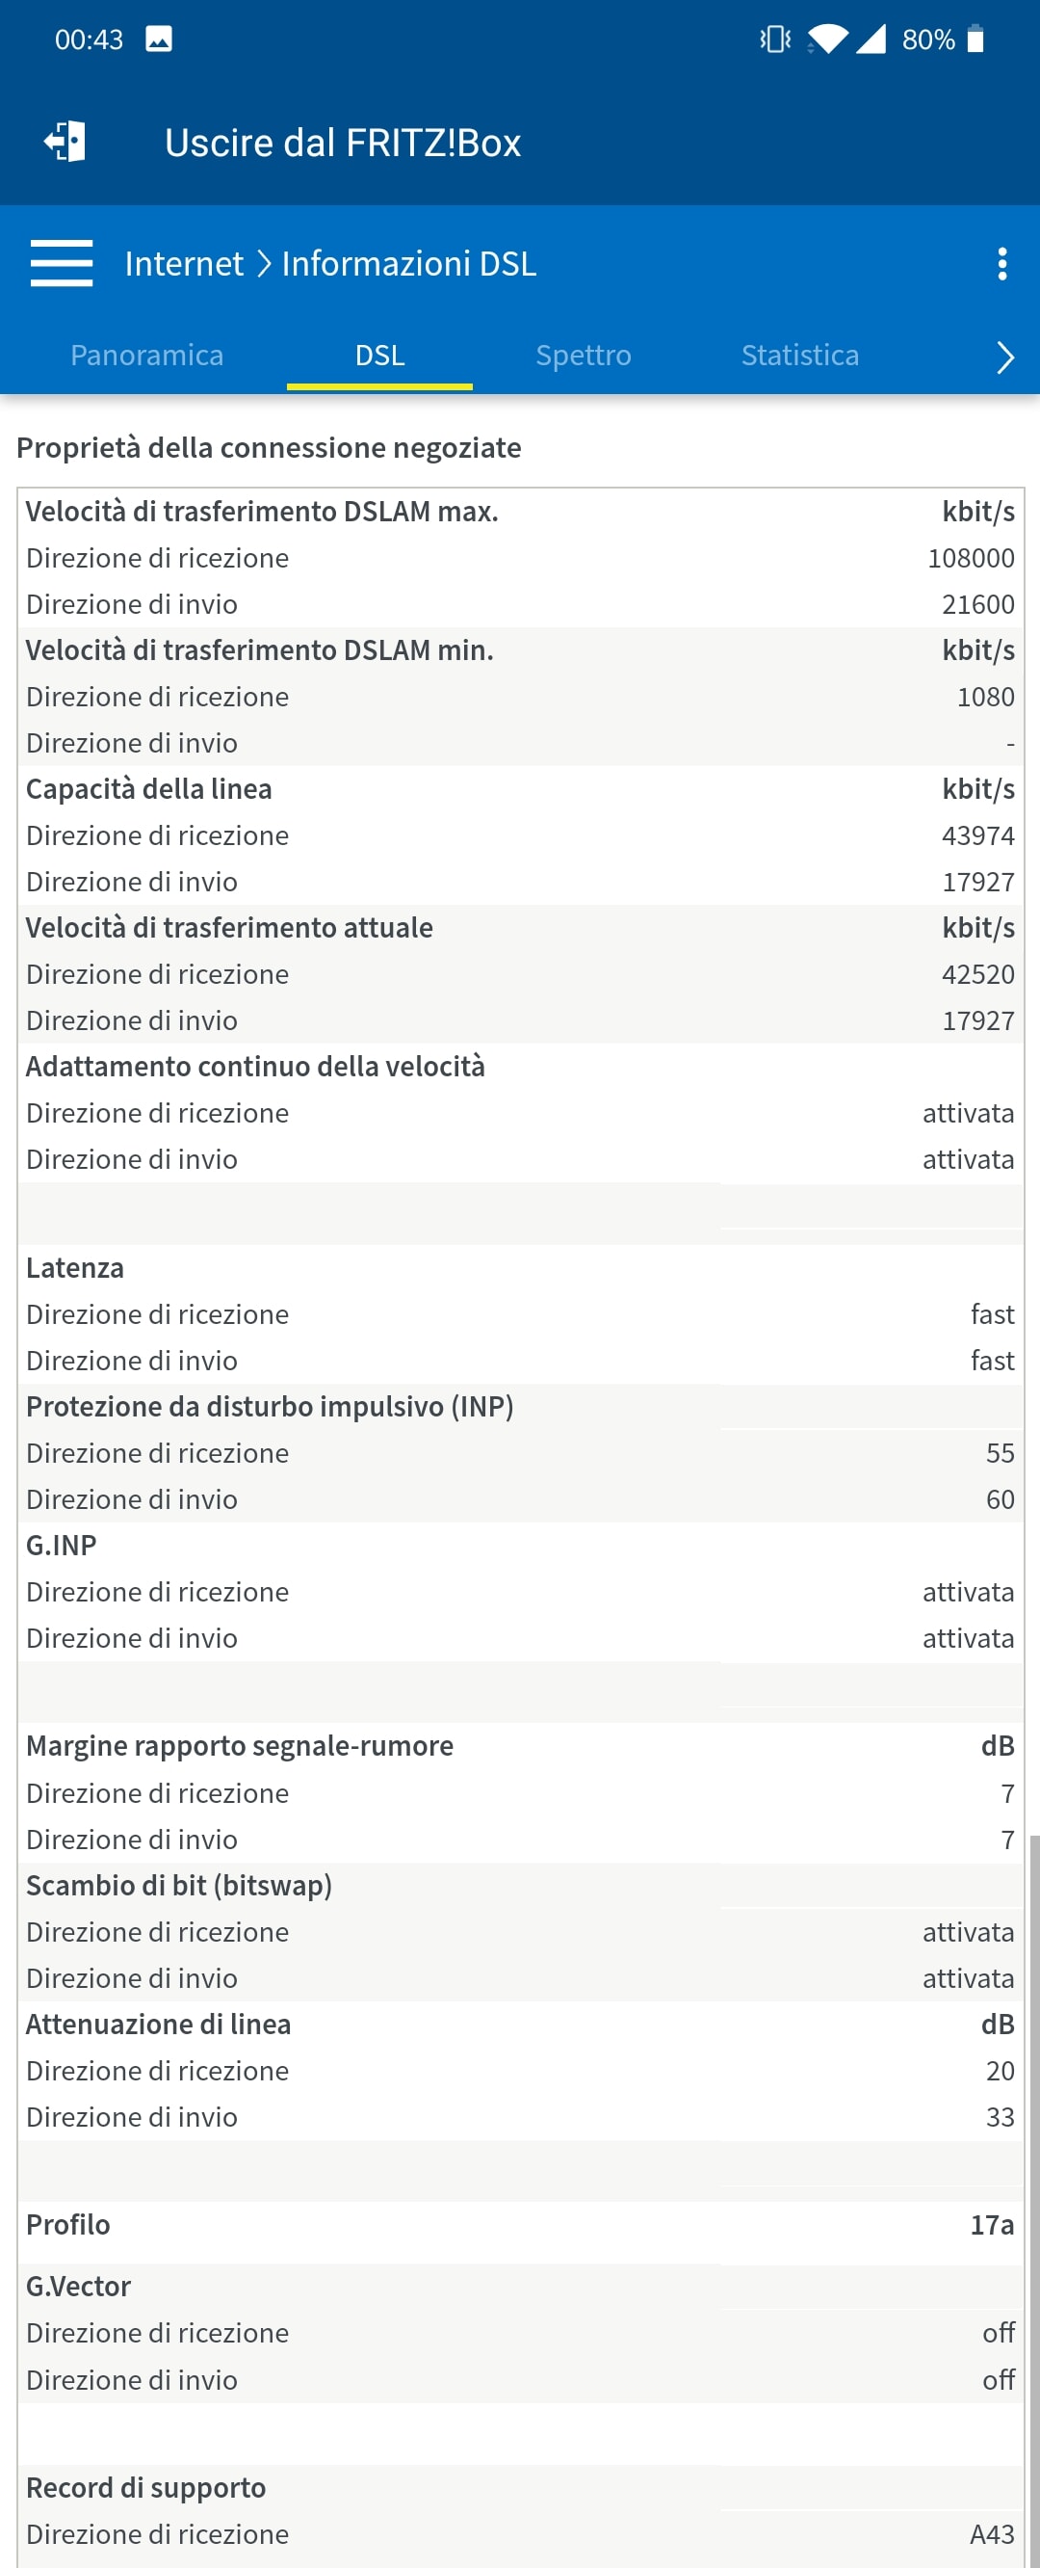Switch to the Statistica tab

point(799,355)
